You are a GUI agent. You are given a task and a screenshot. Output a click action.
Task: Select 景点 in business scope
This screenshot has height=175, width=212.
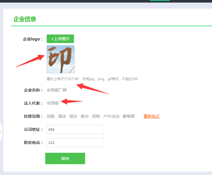tap(85, 116)
